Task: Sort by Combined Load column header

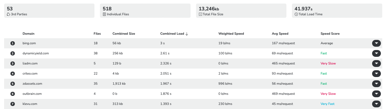Action: pyautogui.click(x=172, y=34)
